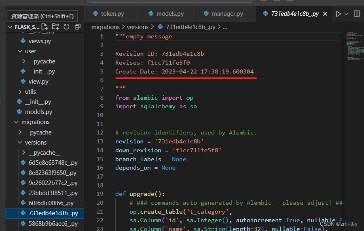The height and width of the screenshot is (231, 364).
Task: Open models.py in the explorer tree
Action: 38,112
